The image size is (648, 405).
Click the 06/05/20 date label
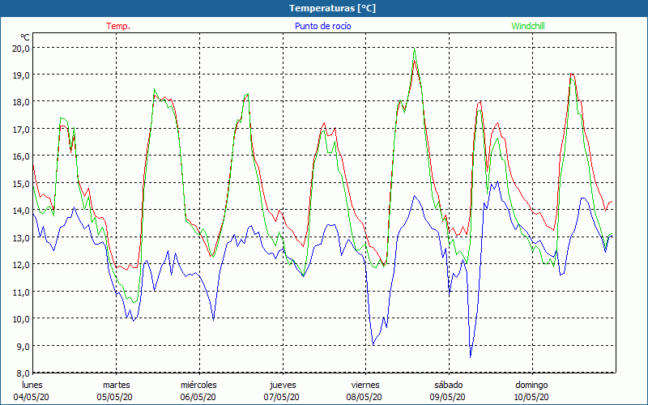coord(198,397)
